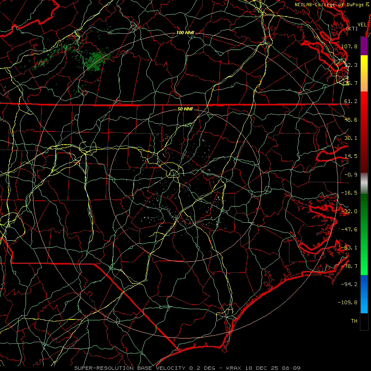The image size is (371, 371).
Task: Click the [KT] units label
Action: 352,29
